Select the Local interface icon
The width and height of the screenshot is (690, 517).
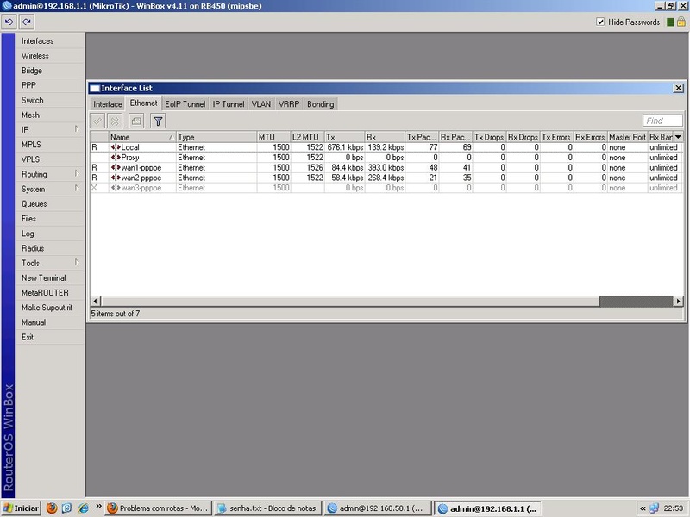[x=116, y=147]
